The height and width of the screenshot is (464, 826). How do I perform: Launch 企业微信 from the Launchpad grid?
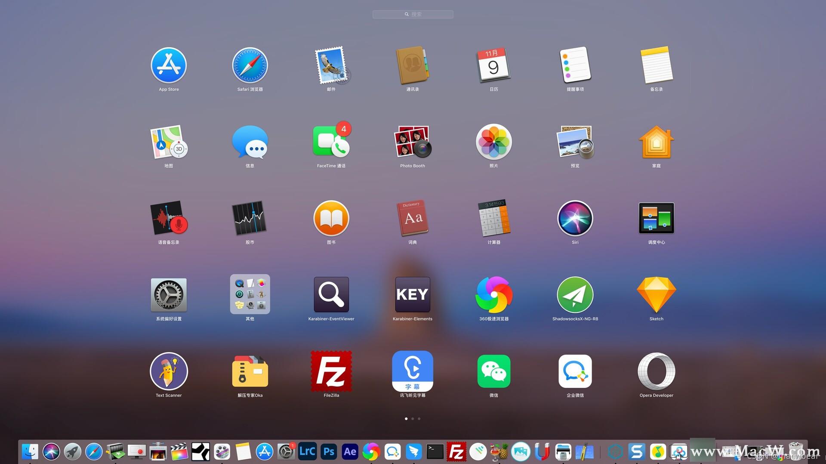[575, 371]
